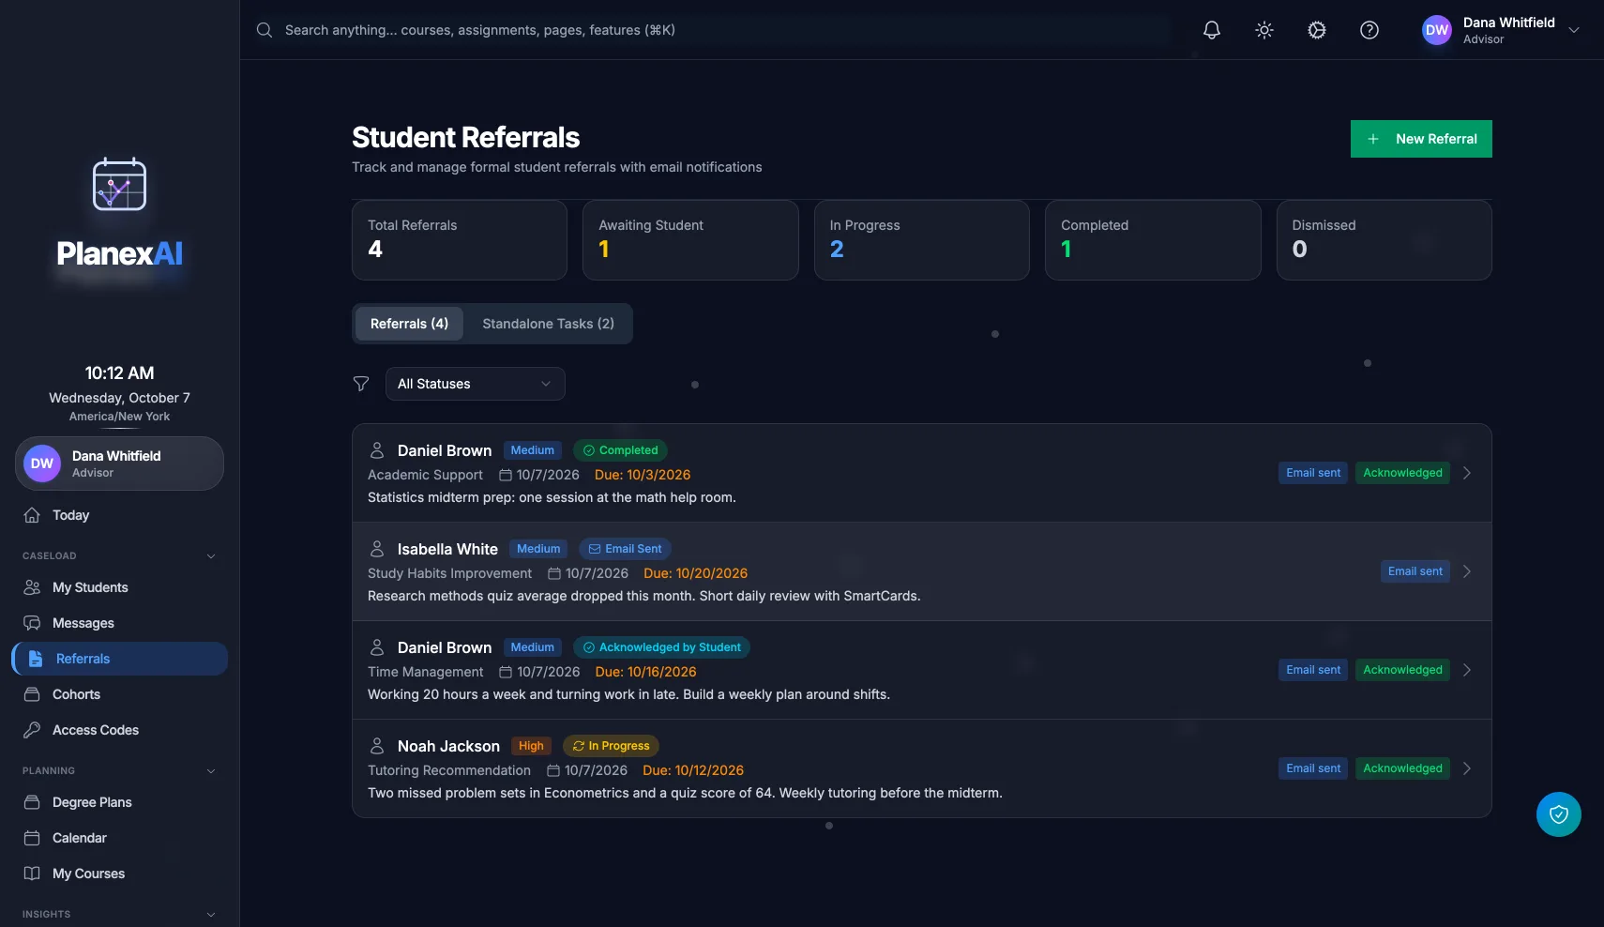The width and height of the screenshot is (1604, 927).
Task: Click the search anything input field
Action: click(713, 30)
